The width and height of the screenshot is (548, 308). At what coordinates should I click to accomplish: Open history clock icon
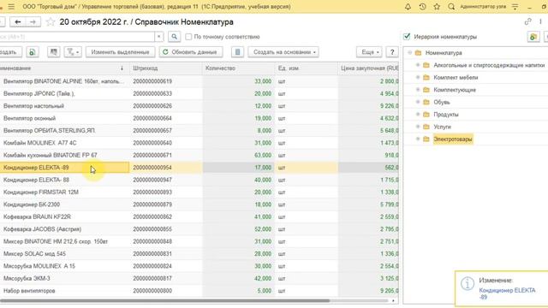pos(422,7)
